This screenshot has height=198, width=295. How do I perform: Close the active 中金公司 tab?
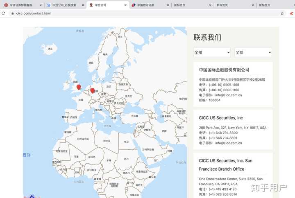[125, 5]
